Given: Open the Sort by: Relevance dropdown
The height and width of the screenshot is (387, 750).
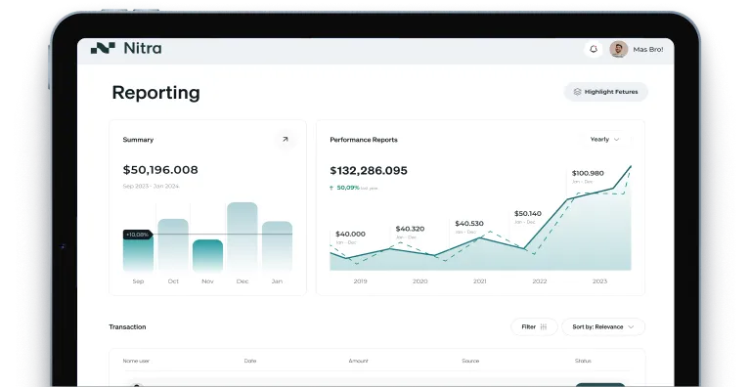Looking at the screenshot, I should pos(603,326).
